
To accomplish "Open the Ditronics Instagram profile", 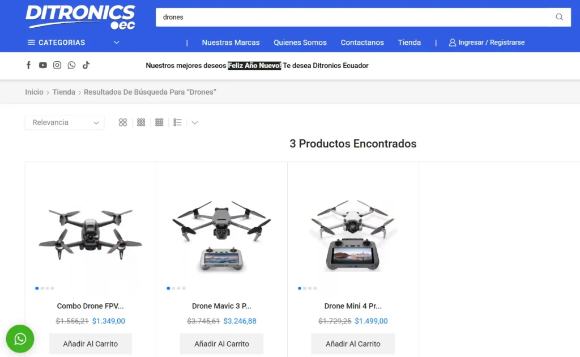I will 57,65.
